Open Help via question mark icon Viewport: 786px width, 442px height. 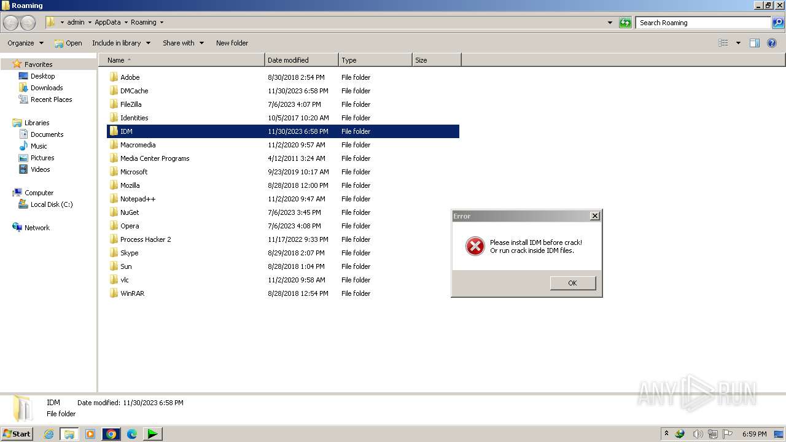point(772,43)
